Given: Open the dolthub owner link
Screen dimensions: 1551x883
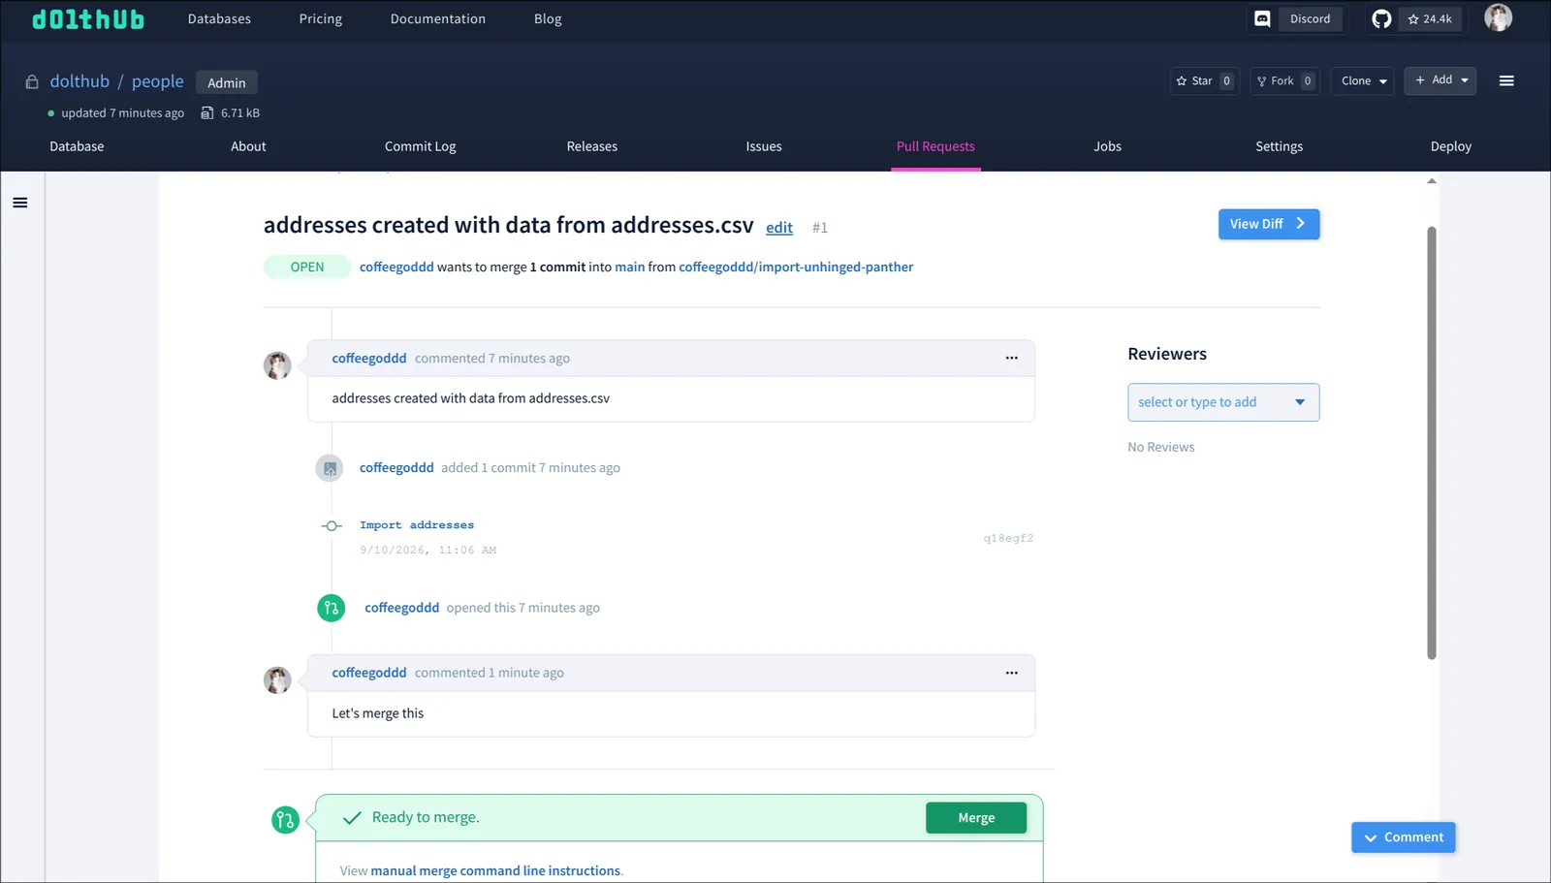Looking at the screenshot, I should coord(79,81).
